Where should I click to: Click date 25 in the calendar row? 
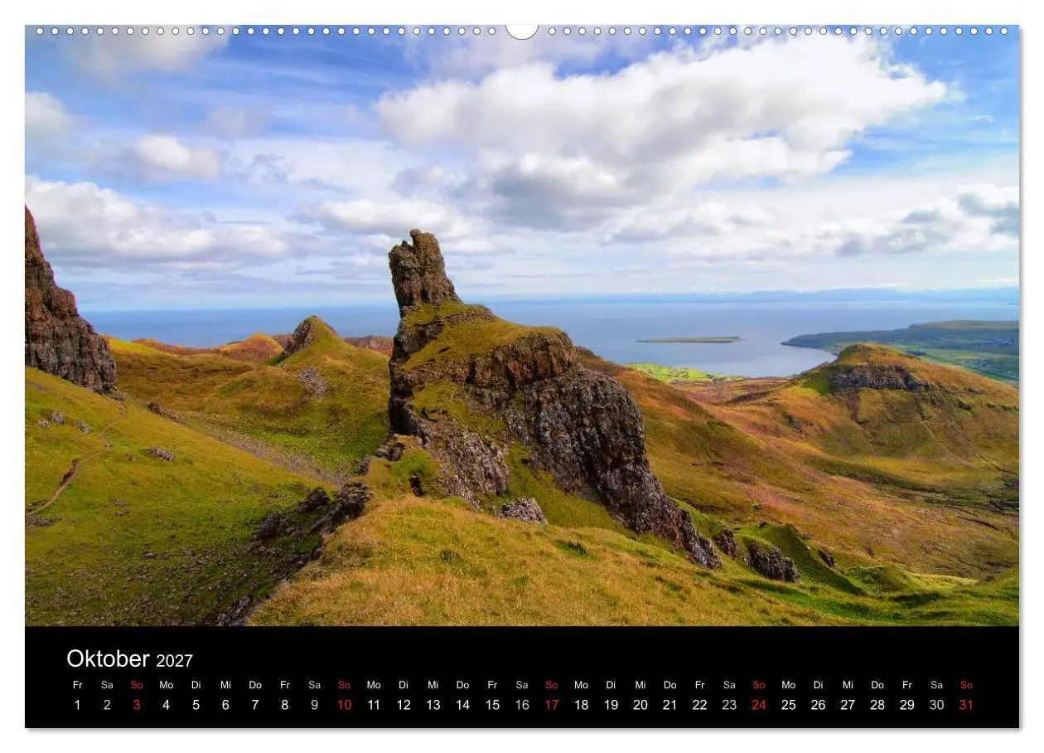(x=788, y=705)
